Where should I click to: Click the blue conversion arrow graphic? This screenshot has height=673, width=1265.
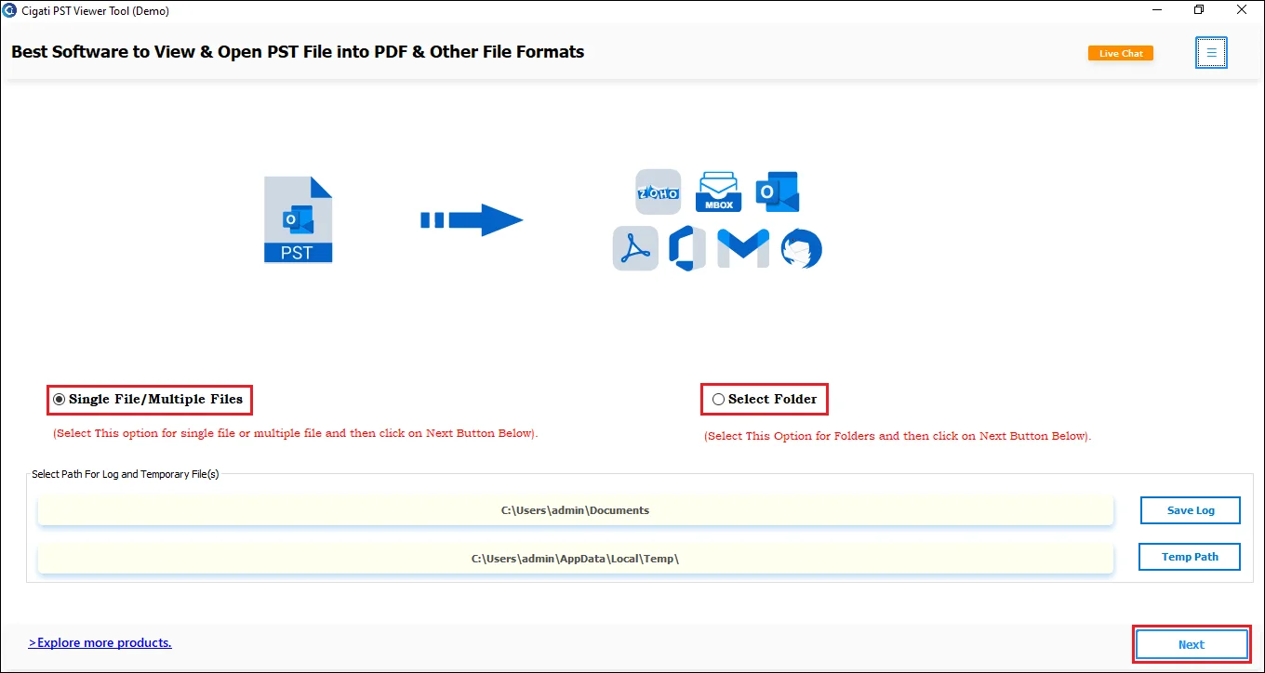tap(472, 220)
